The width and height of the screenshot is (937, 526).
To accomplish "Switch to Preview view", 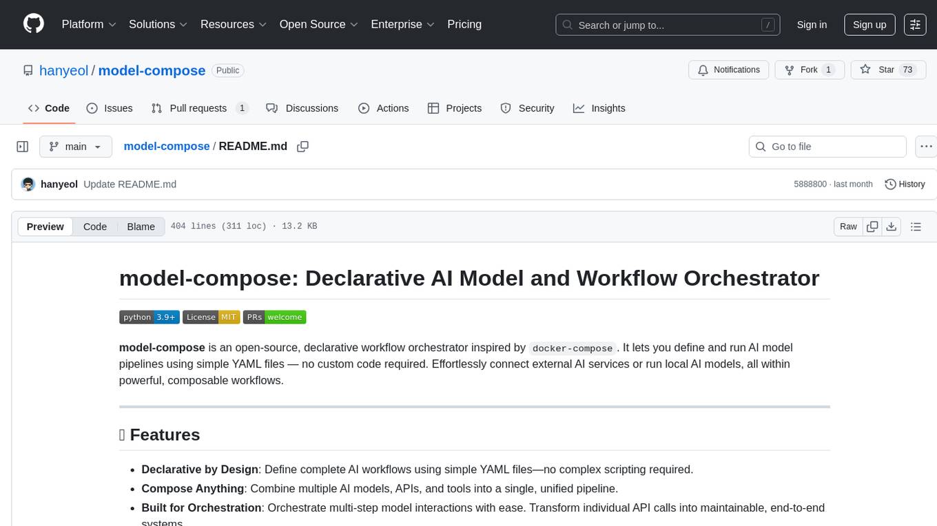I will pos(45,227).
